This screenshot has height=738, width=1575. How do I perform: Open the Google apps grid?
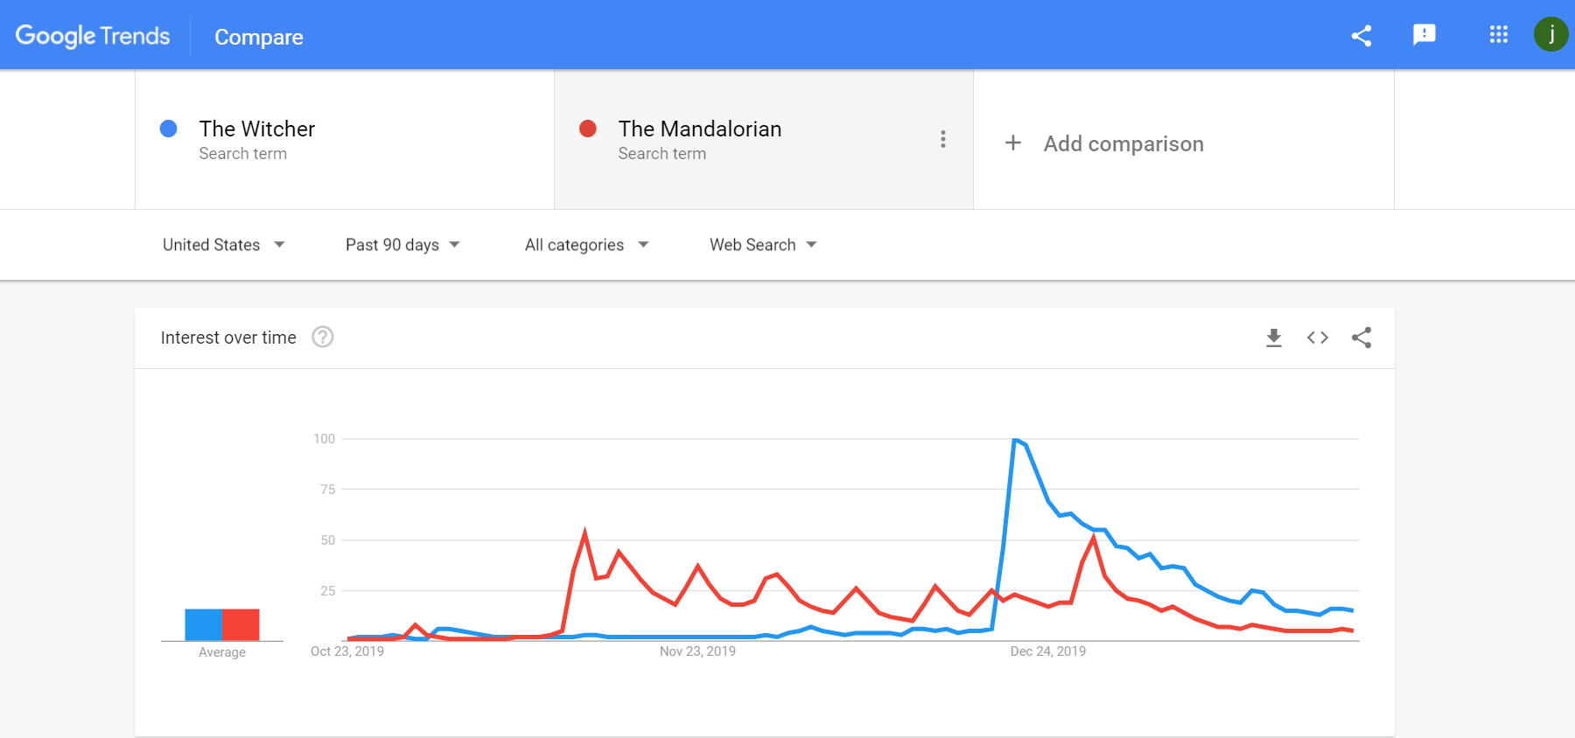[x=1499, y=34]
